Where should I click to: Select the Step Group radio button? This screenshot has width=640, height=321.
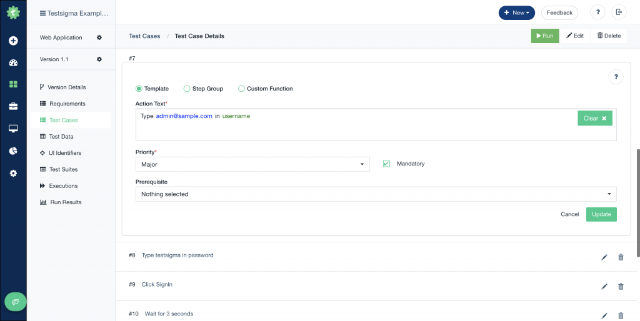click(186, 89)
